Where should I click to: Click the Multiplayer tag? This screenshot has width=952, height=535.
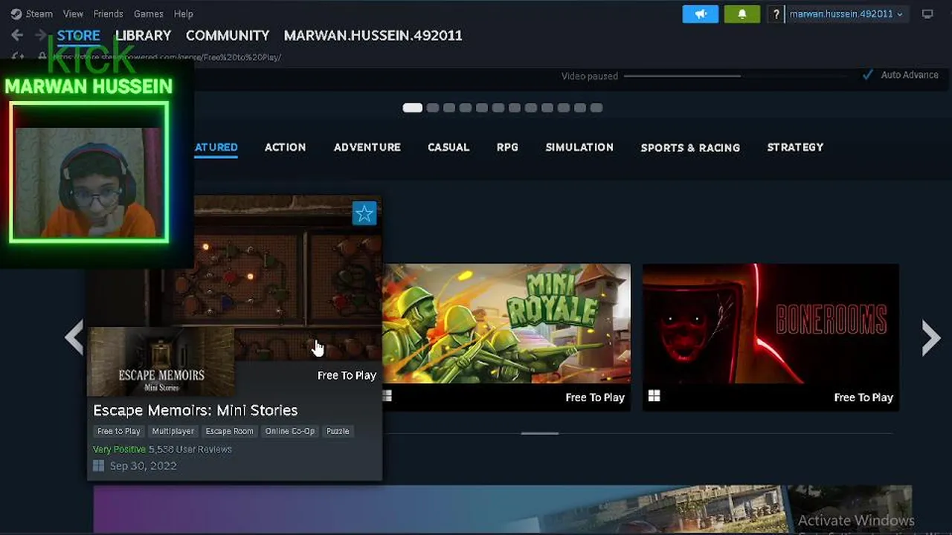(173, 431)
